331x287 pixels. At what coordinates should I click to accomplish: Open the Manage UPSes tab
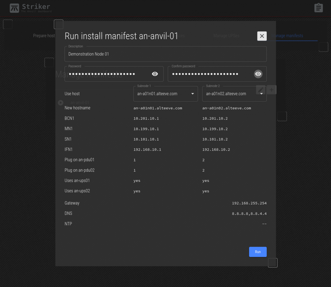[226, 36]
